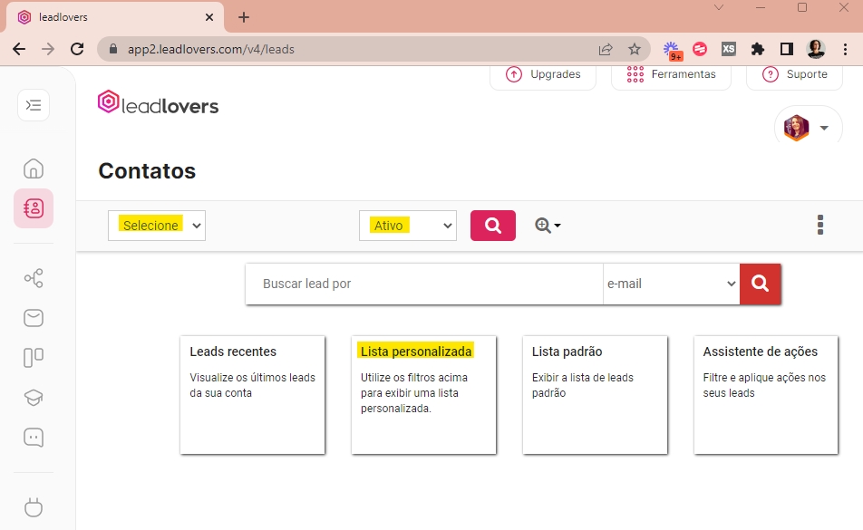Open the graduation cap courses icon
This screenshot has width=863, height=530.
pos(34,398)
